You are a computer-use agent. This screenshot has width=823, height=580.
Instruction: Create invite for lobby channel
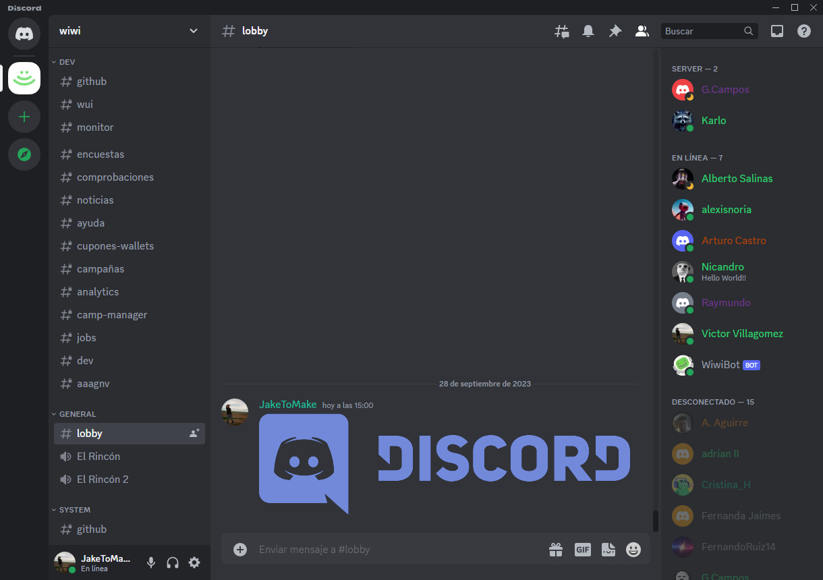(194, 433)
